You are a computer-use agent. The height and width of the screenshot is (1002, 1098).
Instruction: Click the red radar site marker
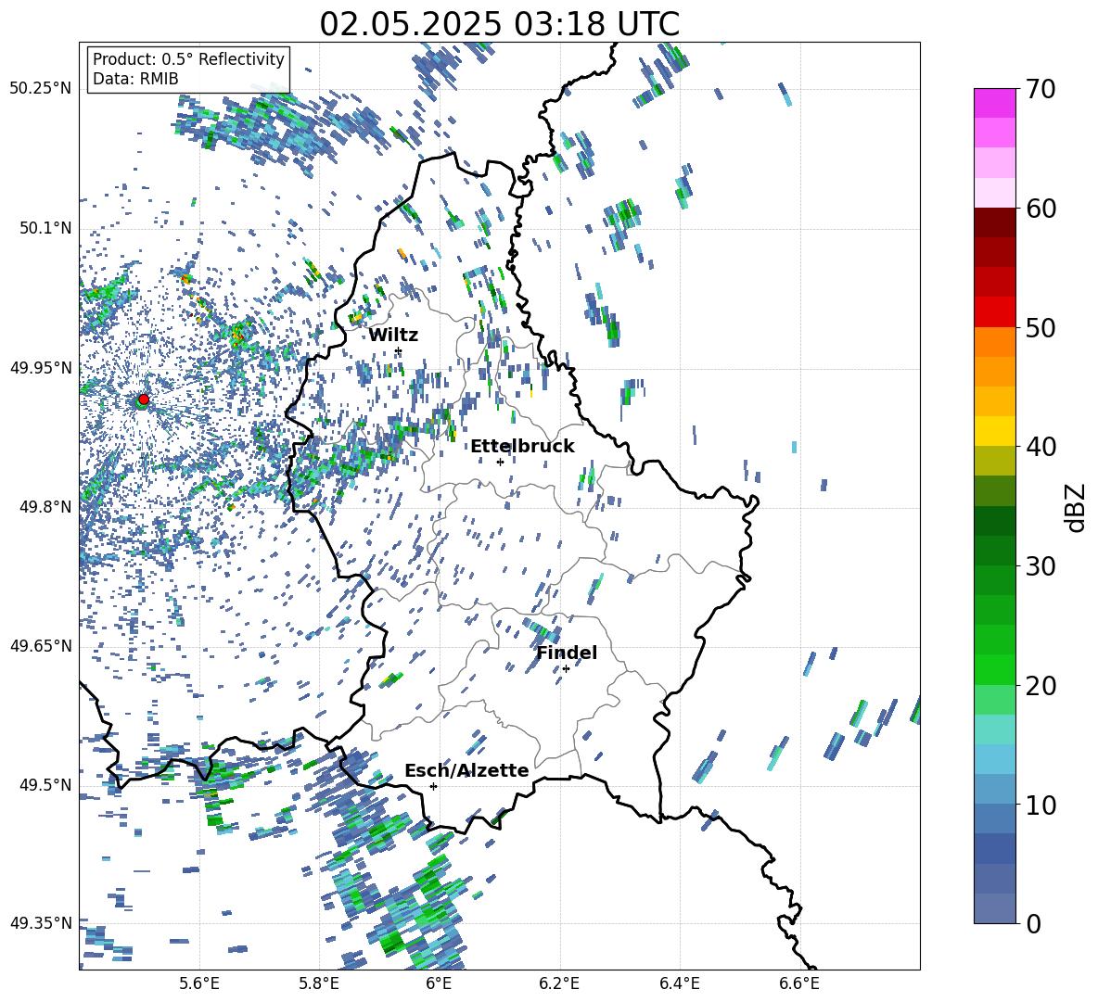tap(144, 399)
